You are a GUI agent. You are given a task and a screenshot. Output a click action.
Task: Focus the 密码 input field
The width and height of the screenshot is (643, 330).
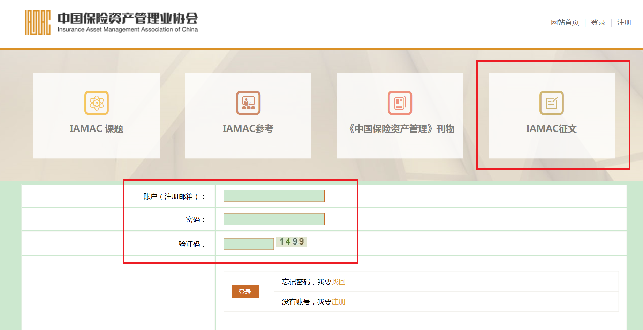[274, 219]
